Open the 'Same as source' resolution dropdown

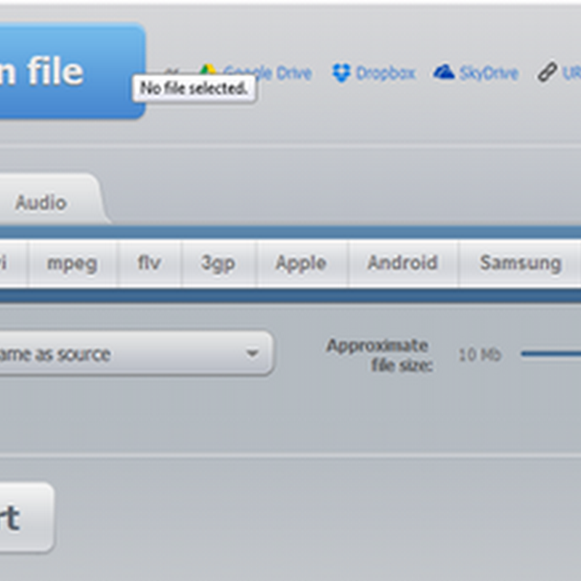tap(137, 354)
